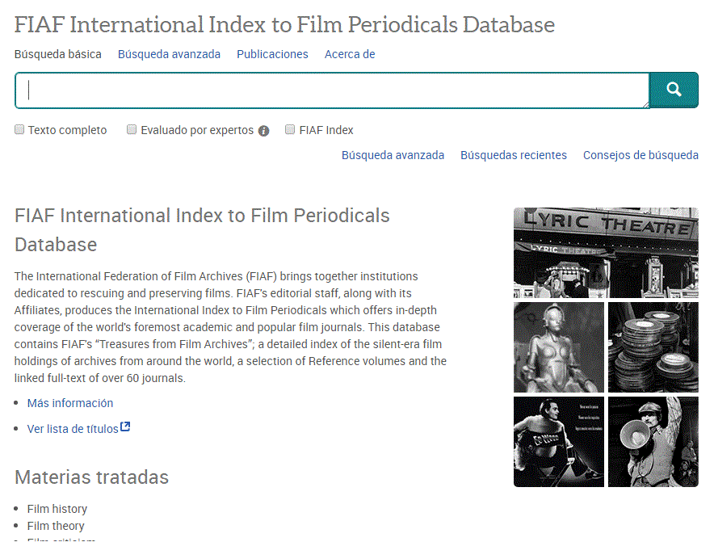This screenshot has height=542, width=714.
Task: Open the Publicaciones tab
Action: (x=272, y=54)
